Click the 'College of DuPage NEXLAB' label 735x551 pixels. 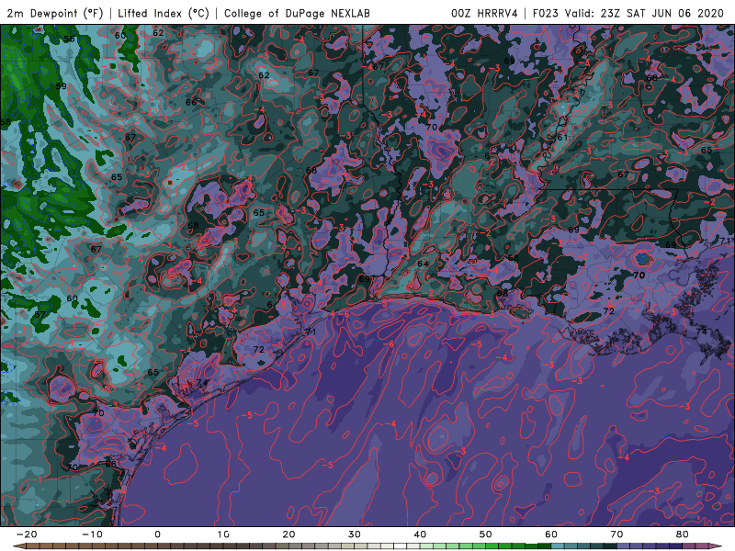297,13
